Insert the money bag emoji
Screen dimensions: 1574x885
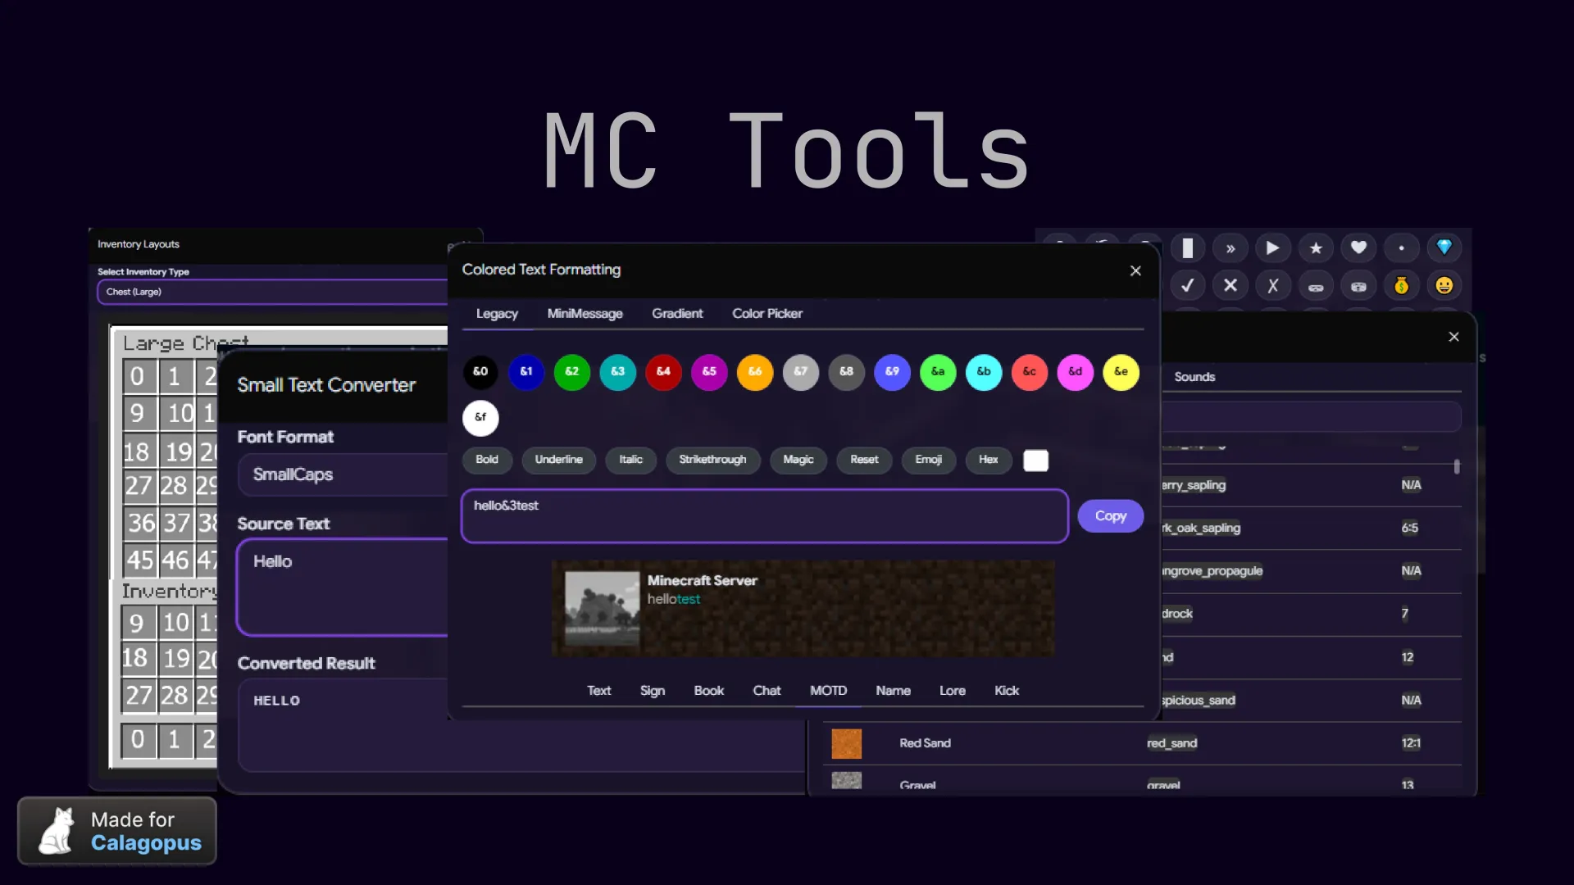click(1401, 286)
